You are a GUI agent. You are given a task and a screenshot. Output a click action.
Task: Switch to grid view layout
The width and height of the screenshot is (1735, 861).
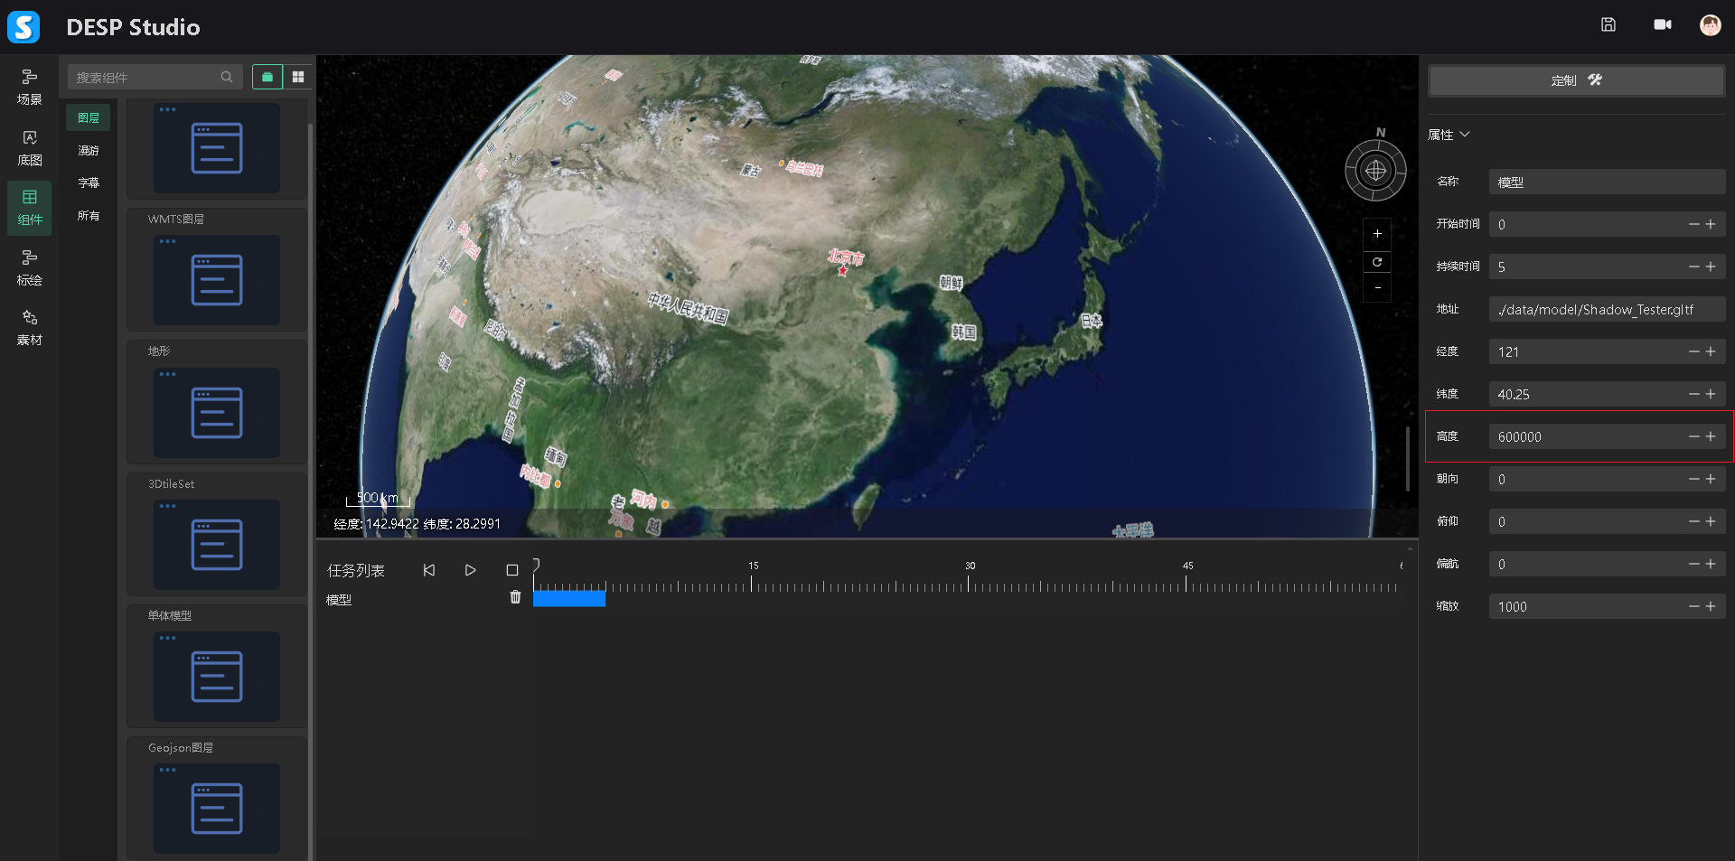[298, 78]
